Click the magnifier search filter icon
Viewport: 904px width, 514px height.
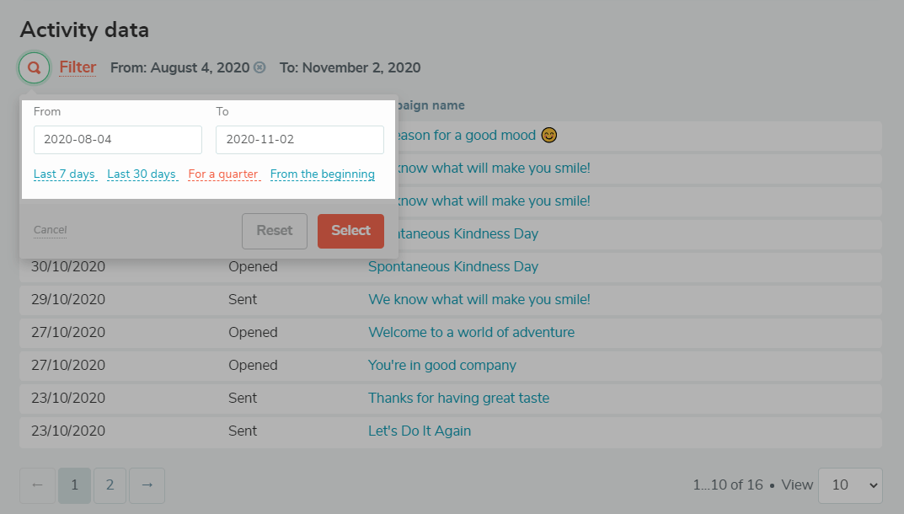coord(34,67)
